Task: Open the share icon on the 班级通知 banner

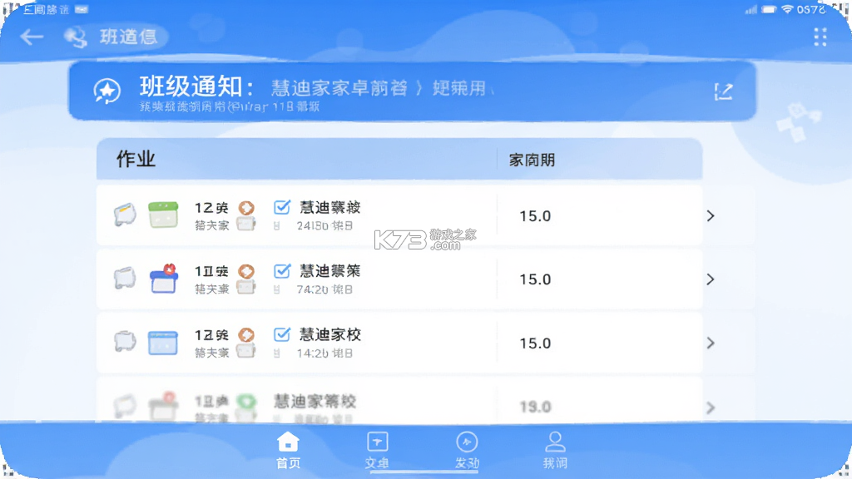Action: (x=723, y=91)
